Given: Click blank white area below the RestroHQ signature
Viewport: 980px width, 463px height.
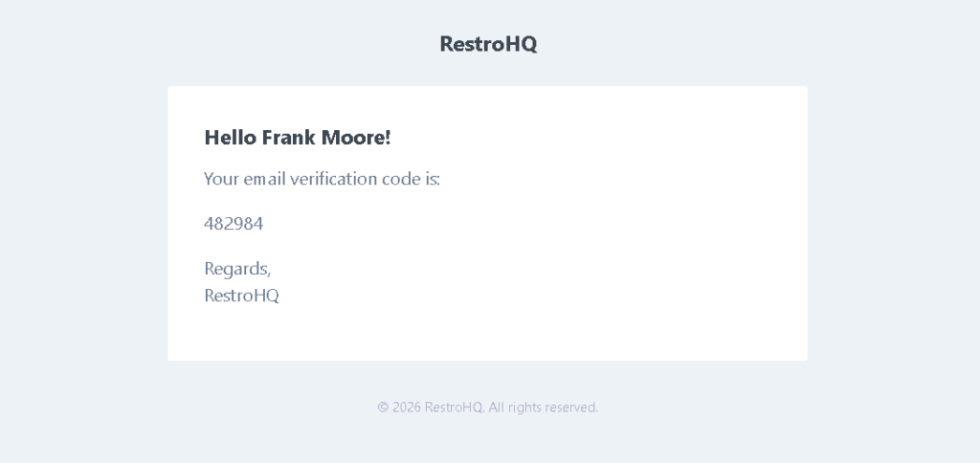Looking at the screenshot, I should [479, 335].
